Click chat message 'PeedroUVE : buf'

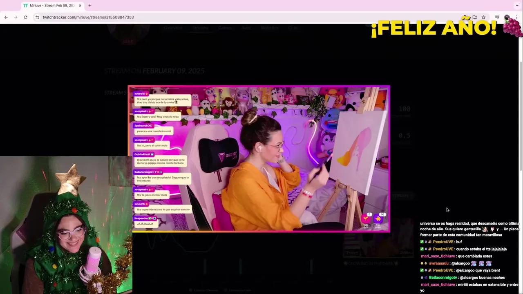(442, 242)
